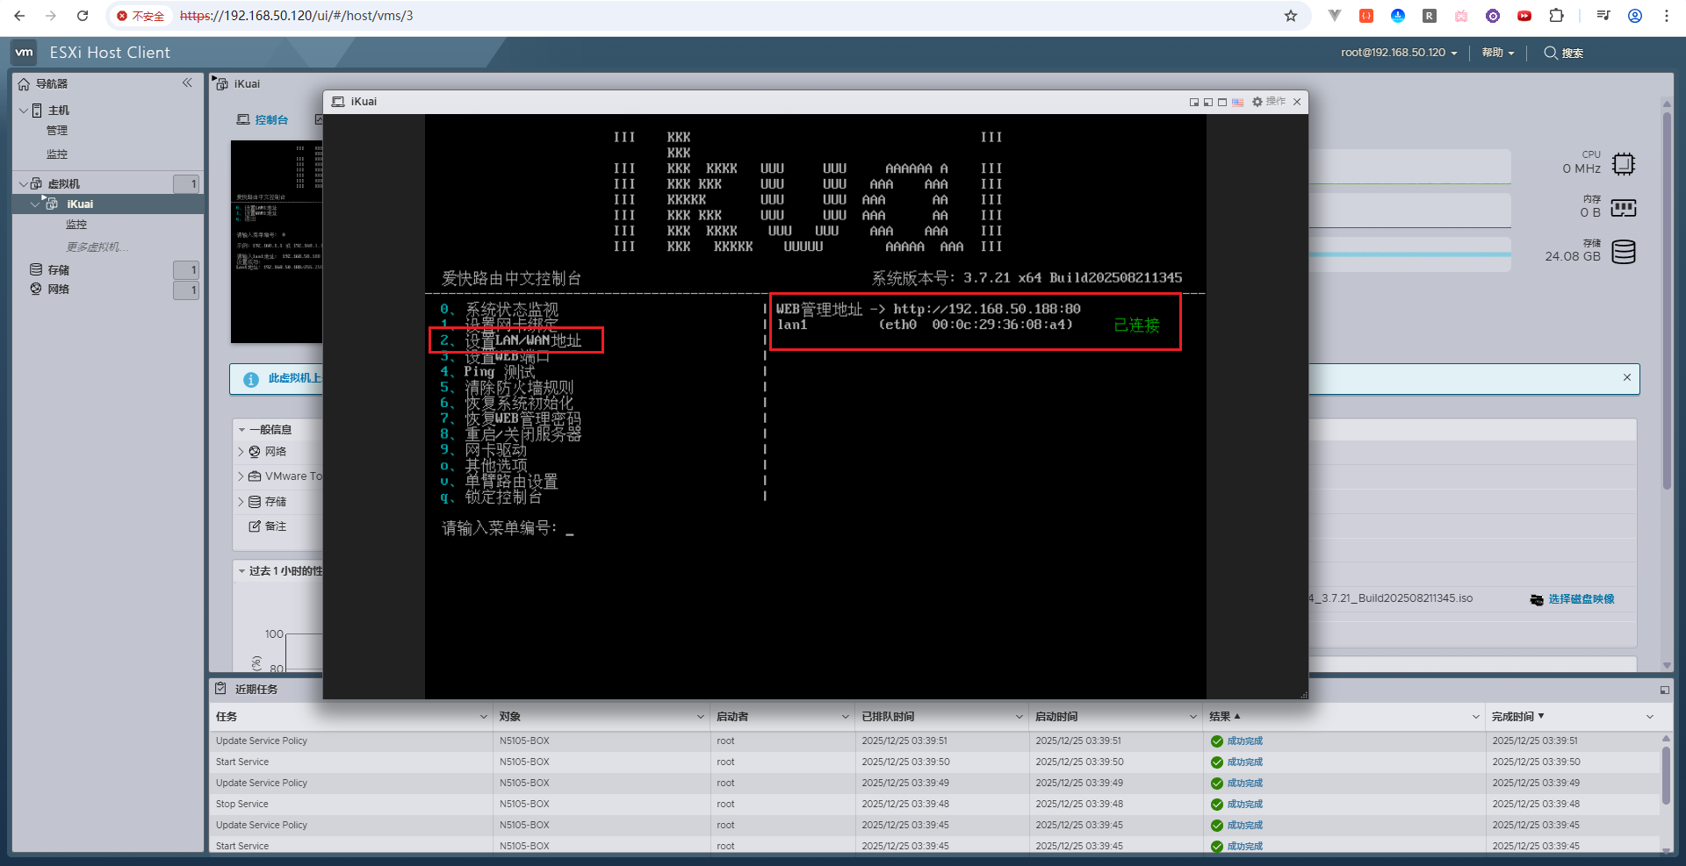Click the 选择磁盘映像 link

(x=1581, y=599)
